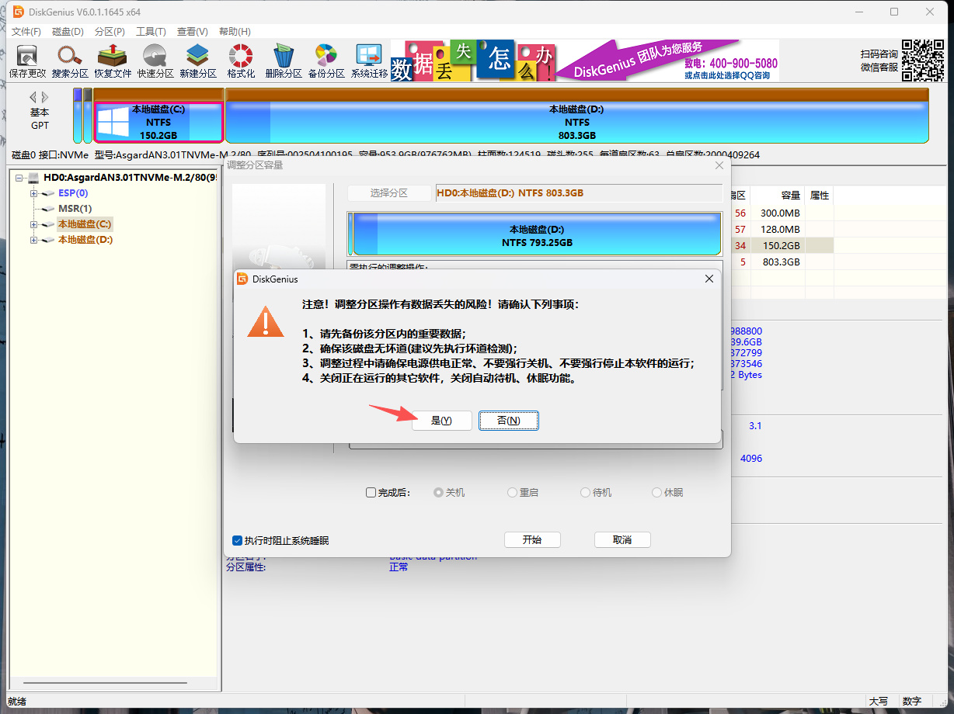Click the 属性 column header
The image size is (954, 714).
coord(820,196)
